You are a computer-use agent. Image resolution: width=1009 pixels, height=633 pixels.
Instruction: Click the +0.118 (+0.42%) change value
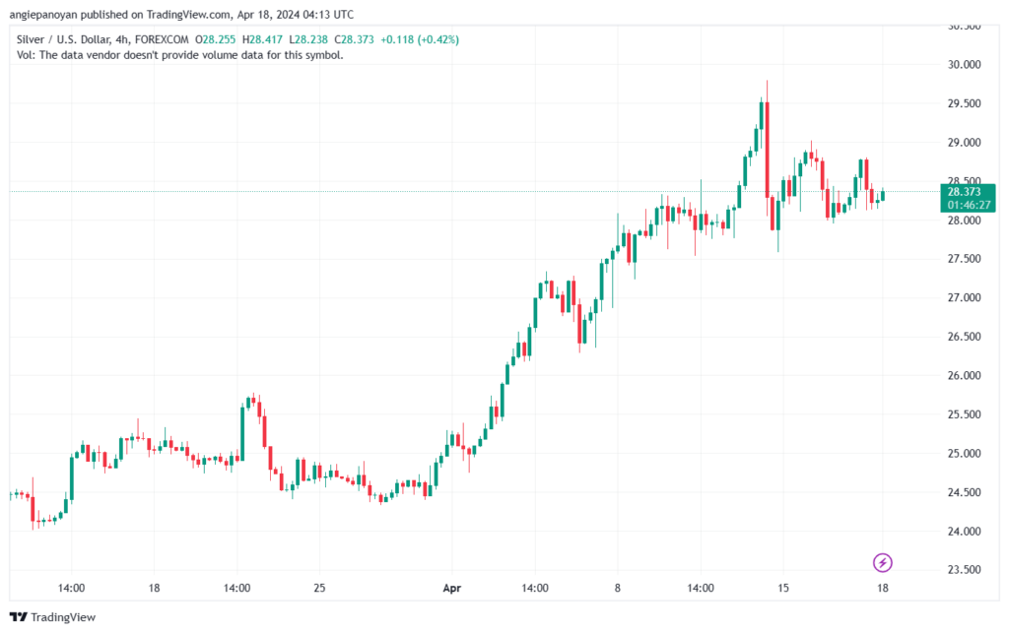click(420, 39)
